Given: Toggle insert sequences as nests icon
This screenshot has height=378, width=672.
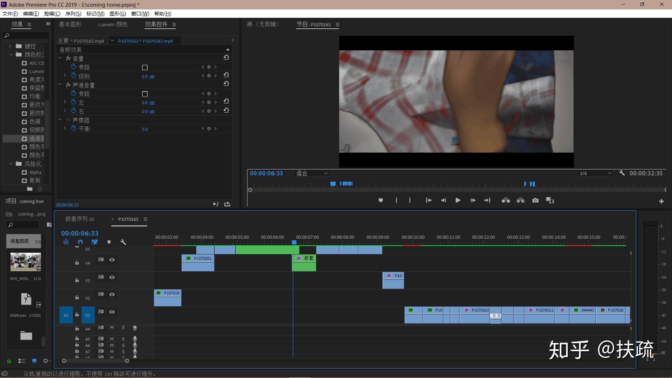Looking at the screenshot, I should click(x=66, y=242).
